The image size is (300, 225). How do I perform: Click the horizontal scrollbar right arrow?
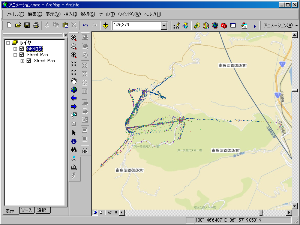coord(289,212)
